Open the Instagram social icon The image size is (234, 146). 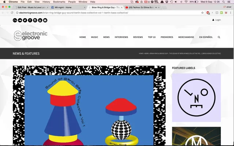(x=35, y=20)
